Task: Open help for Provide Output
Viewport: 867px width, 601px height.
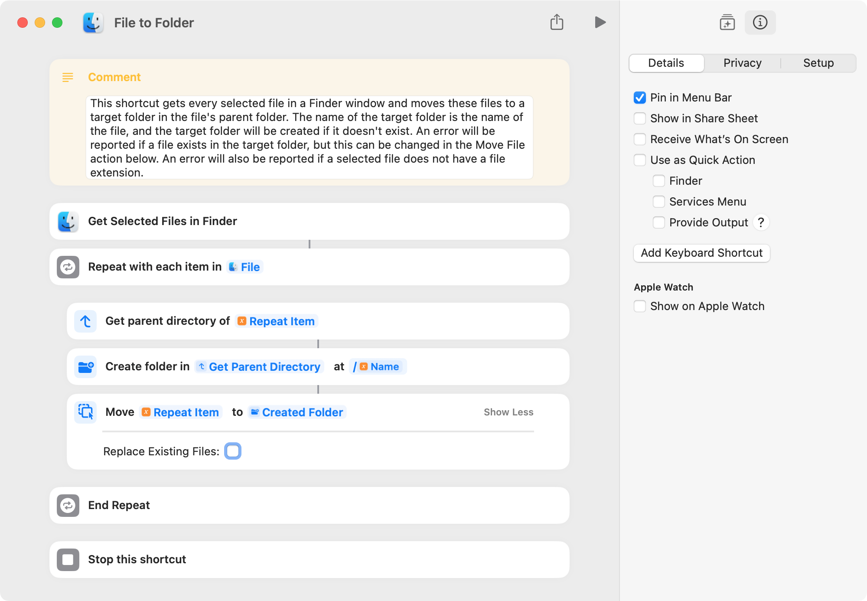Action: tap(761, 222)
